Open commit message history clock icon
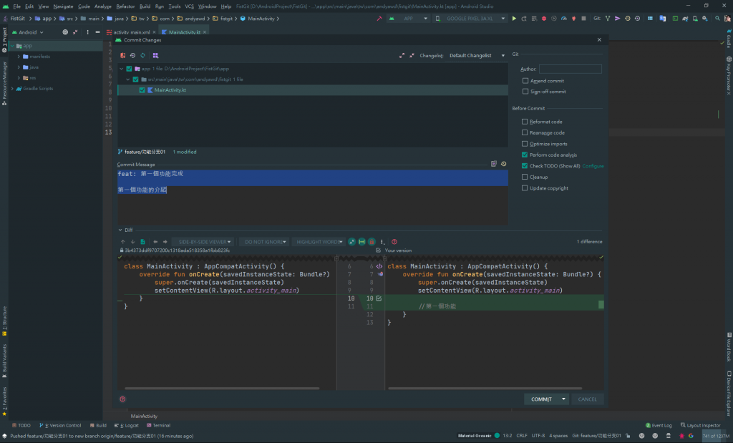 point(503,164)
